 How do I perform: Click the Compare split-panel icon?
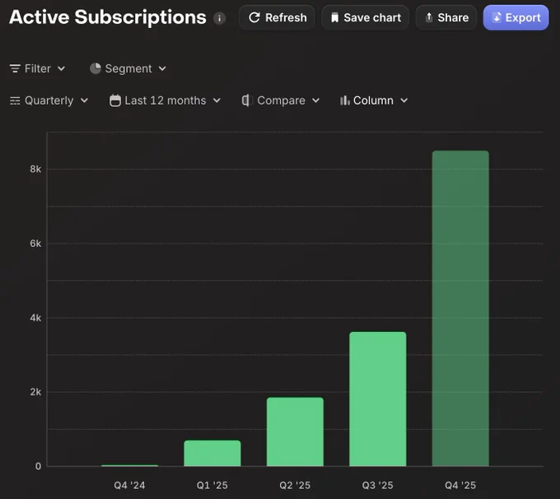click(247, 100)
